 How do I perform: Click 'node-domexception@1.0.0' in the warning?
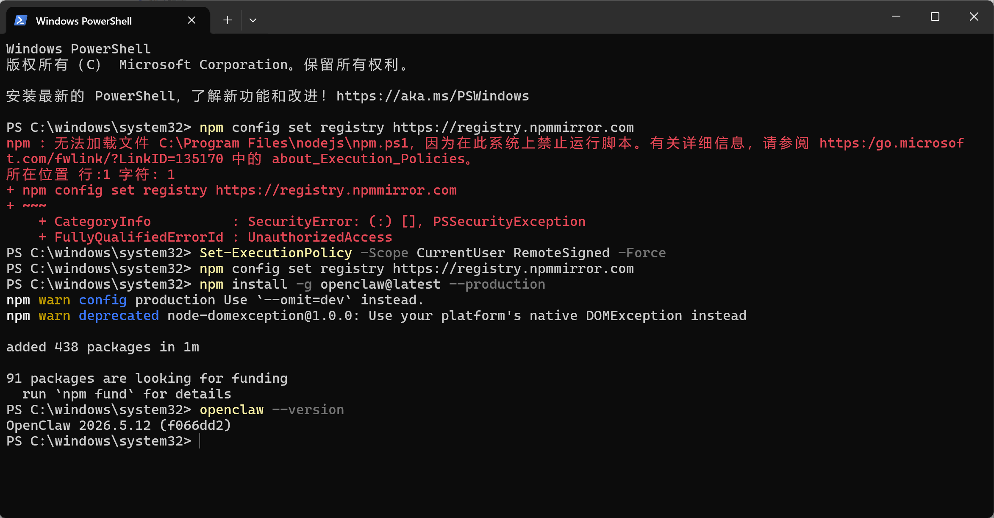click(x=260, y=316)
